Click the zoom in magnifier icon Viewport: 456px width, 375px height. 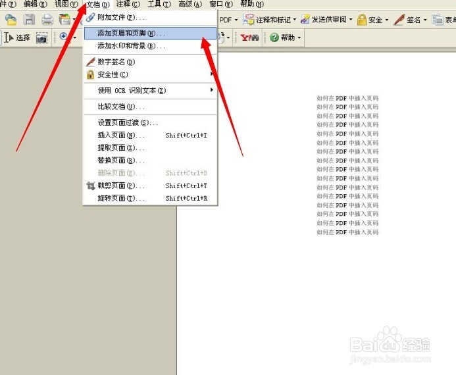[63, 37]
